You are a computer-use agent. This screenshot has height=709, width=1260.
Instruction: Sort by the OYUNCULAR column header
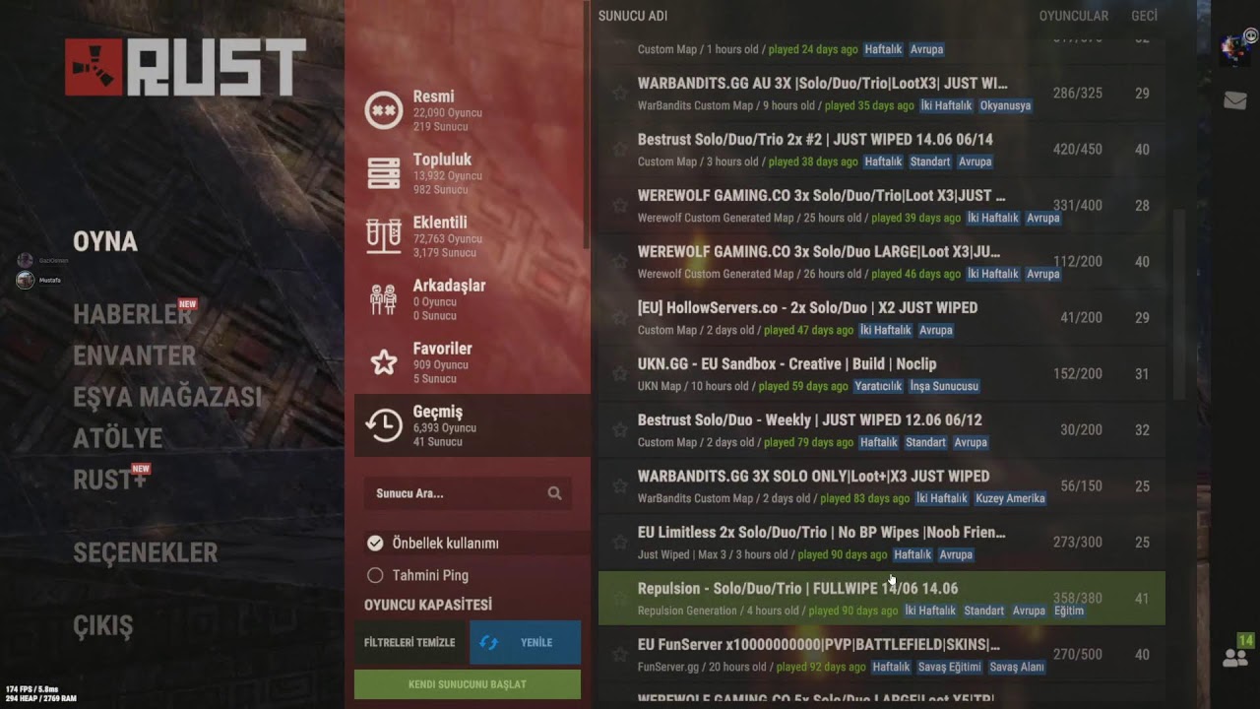tap(1074, 16)
